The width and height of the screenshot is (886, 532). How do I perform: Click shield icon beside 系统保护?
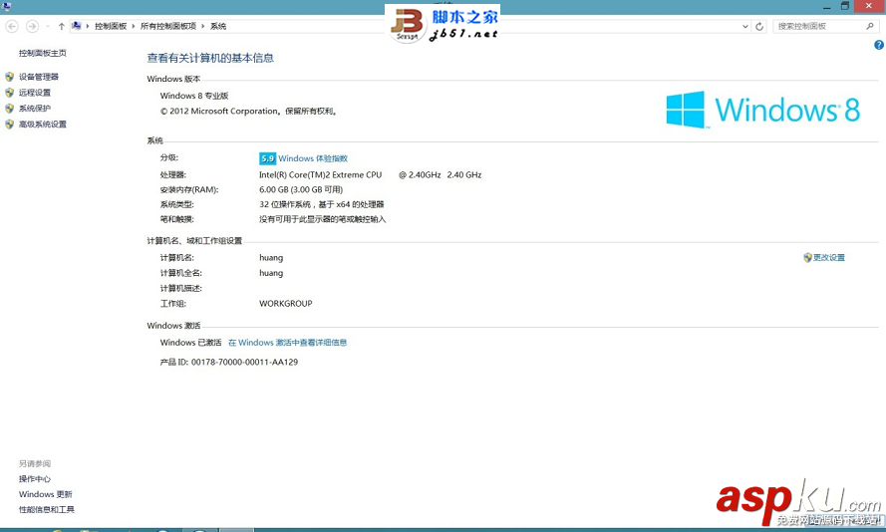pos(9,109)
